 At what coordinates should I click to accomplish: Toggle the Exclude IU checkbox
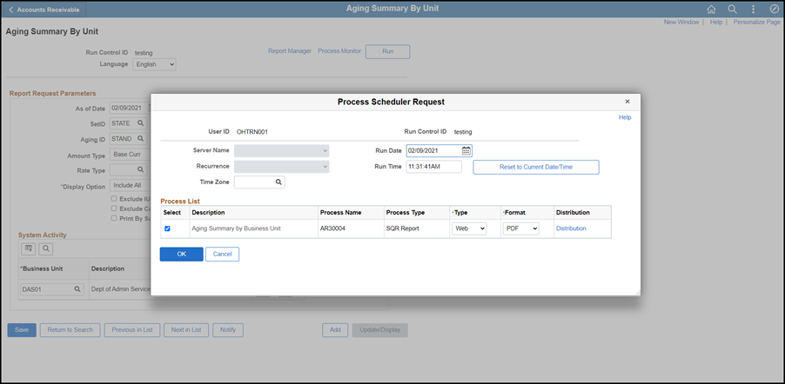pos(114,199)
